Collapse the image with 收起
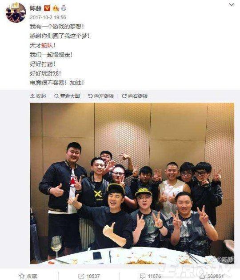 click(x=38, y=96)
